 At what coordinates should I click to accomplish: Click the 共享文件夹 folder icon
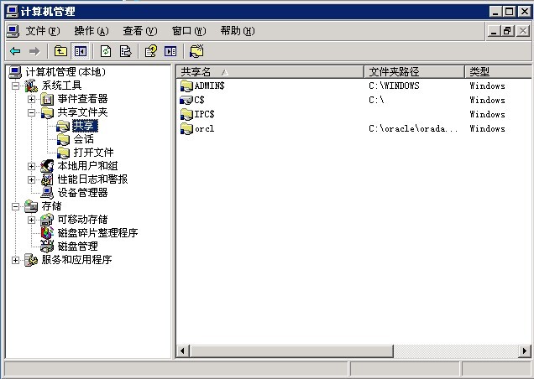[47, 112]
